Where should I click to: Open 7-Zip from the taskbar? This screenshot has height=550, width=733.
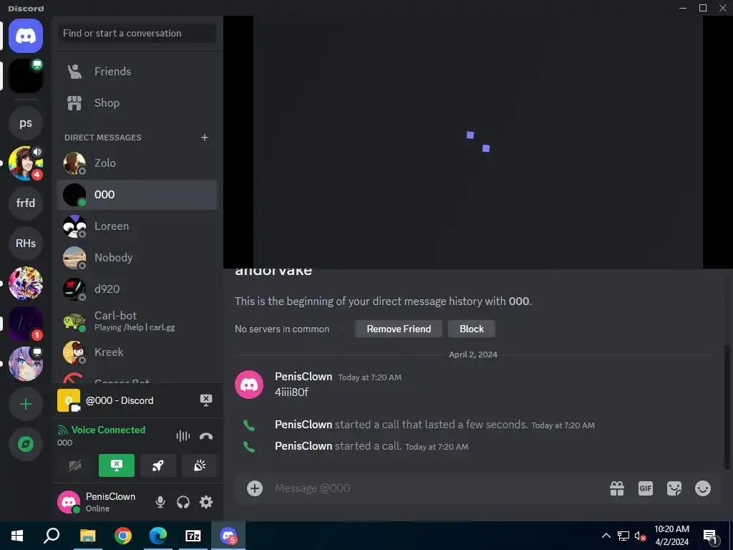click(193, 536)
